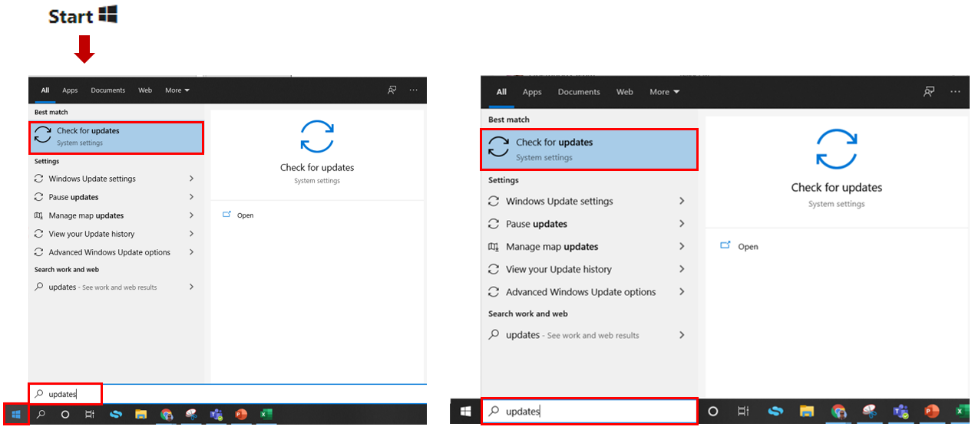This screenshot has height=430, width=975.
Task: Expand Pause updates arrow in the right panel
Action: pos(682,224)
